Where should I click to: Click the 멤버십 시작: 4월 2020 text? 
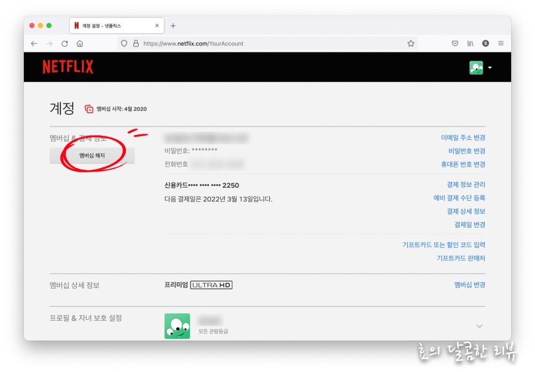click(x=121, y=109)
